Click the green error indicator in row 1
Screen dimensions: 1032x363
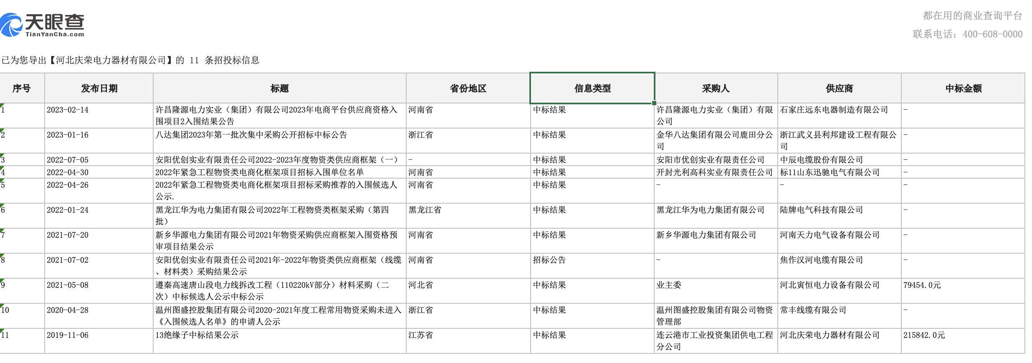[2, 105]
